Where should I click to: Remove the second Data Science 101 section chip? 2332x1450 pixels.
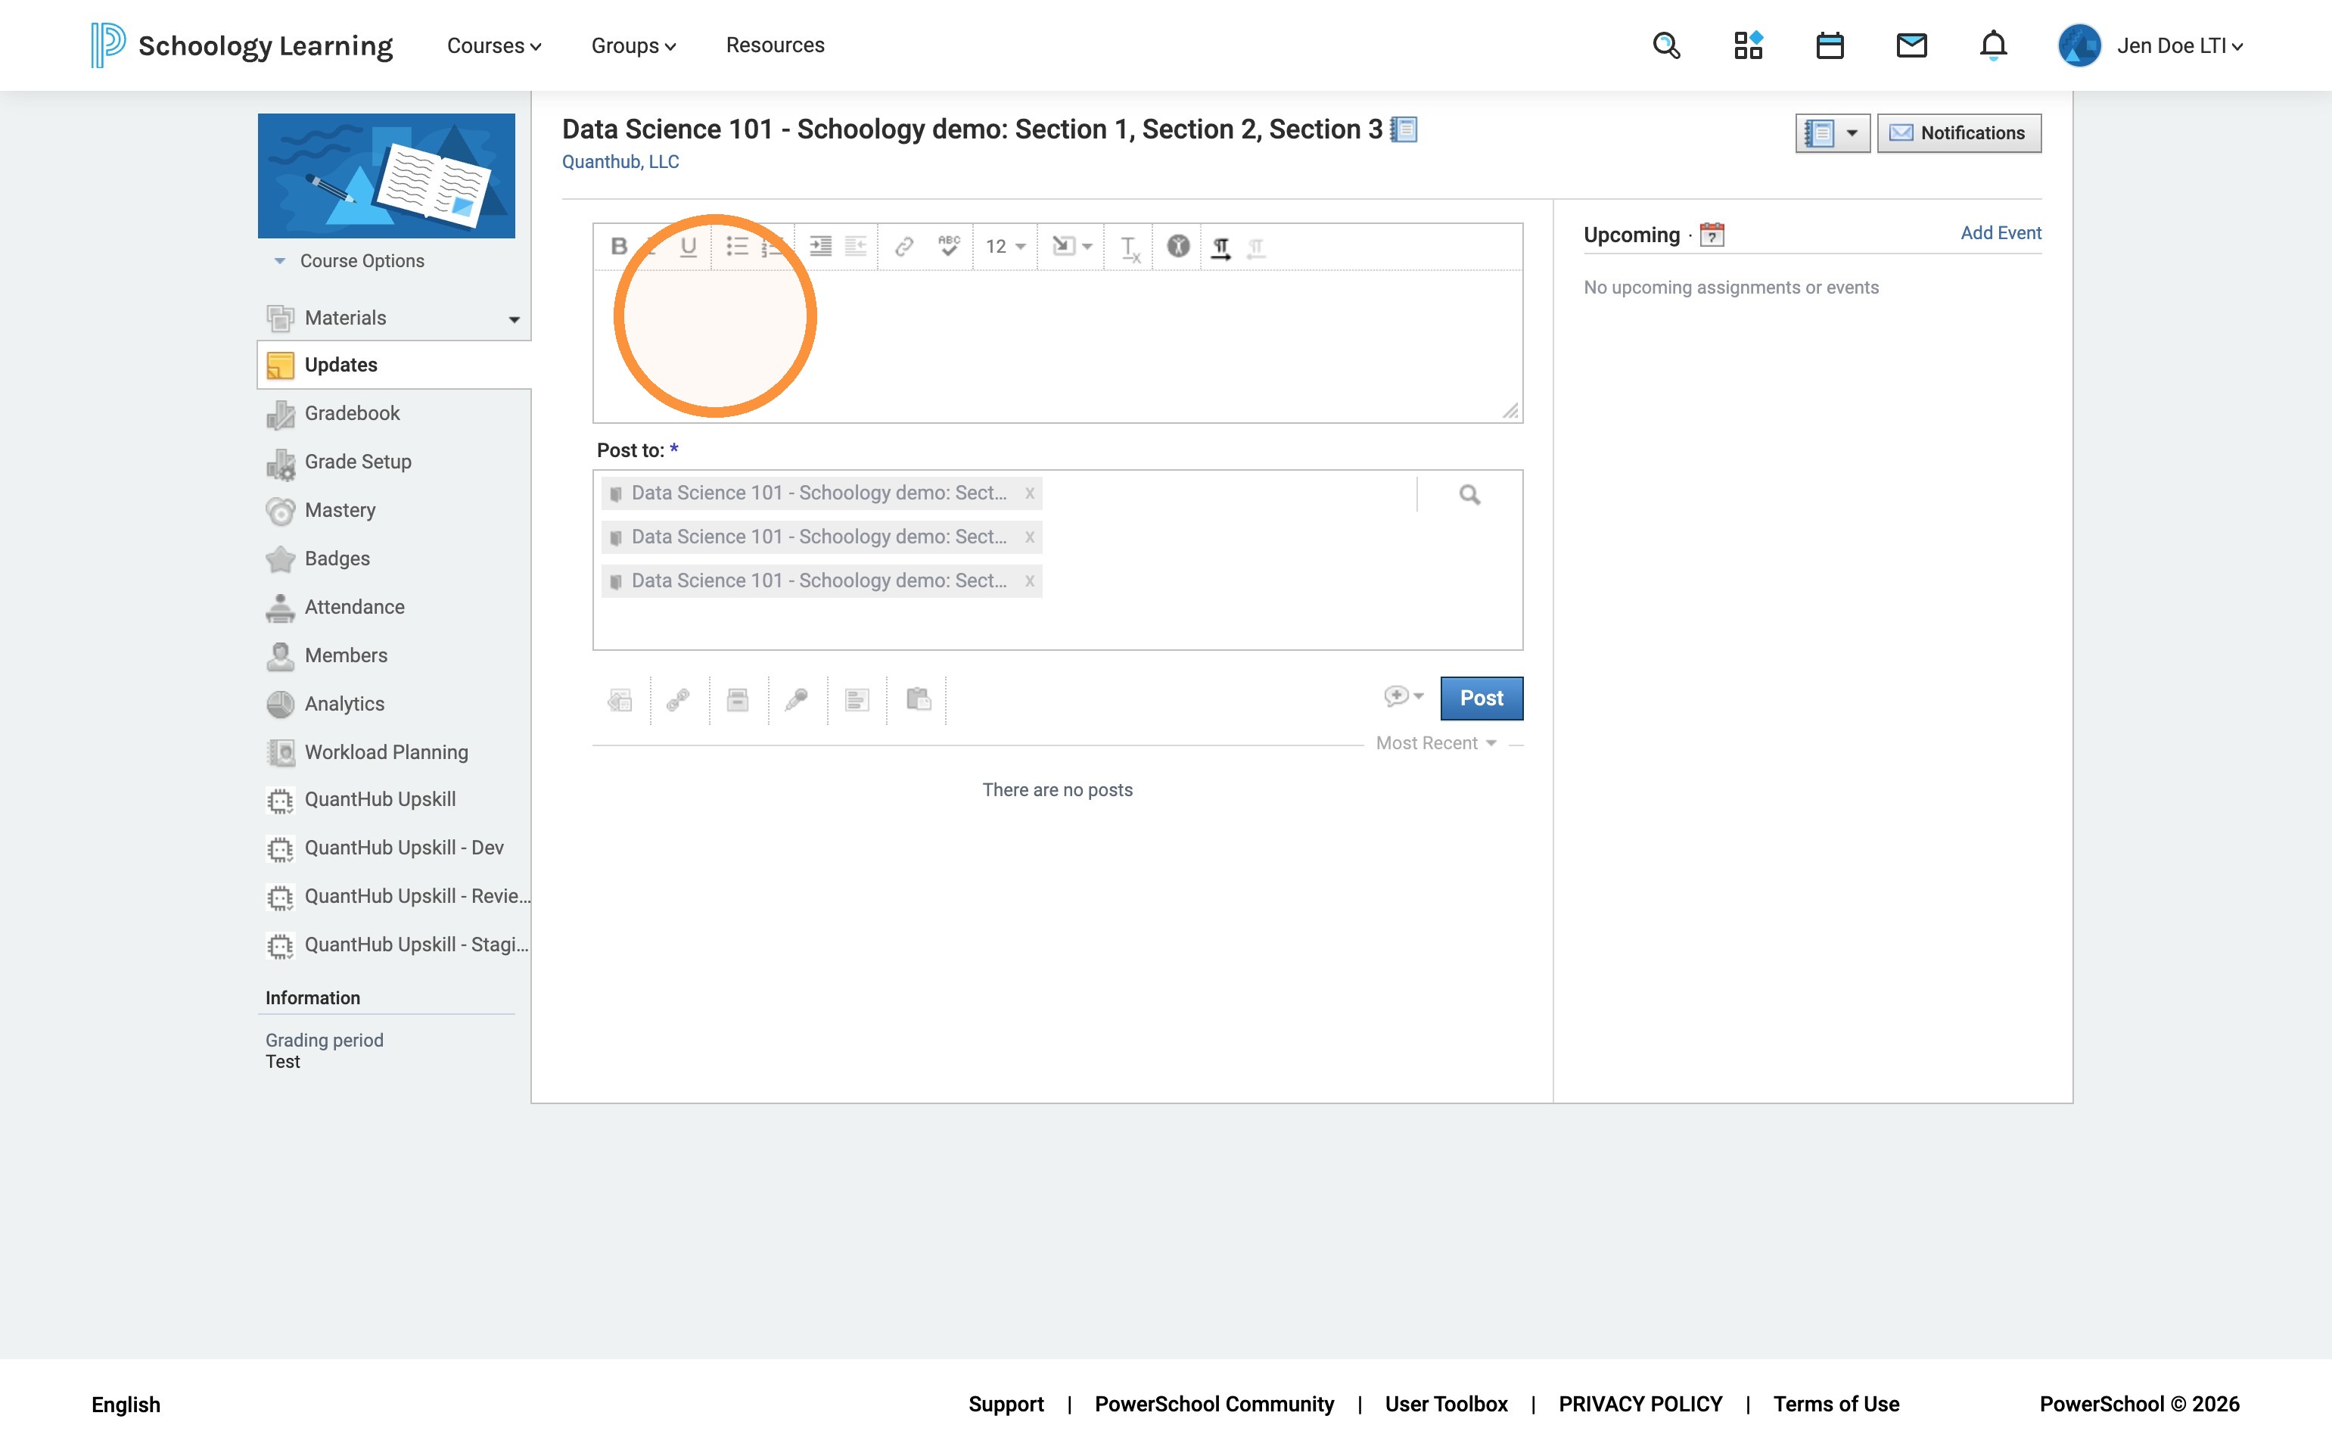[1030, 537]
